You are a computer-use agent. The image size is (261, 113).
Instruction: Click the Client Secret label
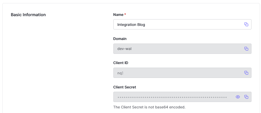(x=125, y=87)
